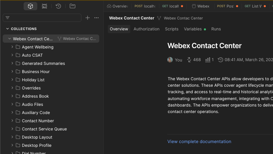
Task: Expand the Generated Summaries folder chevron
Action: tap(12, 63)
